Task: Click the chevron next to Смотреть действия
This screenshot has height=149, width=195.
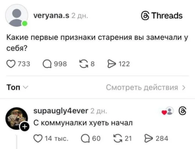Action: (184, 87)
